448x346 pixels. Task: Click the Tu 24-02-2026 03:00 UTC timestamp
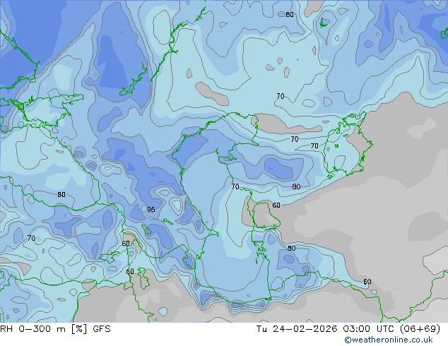[348, 329]
